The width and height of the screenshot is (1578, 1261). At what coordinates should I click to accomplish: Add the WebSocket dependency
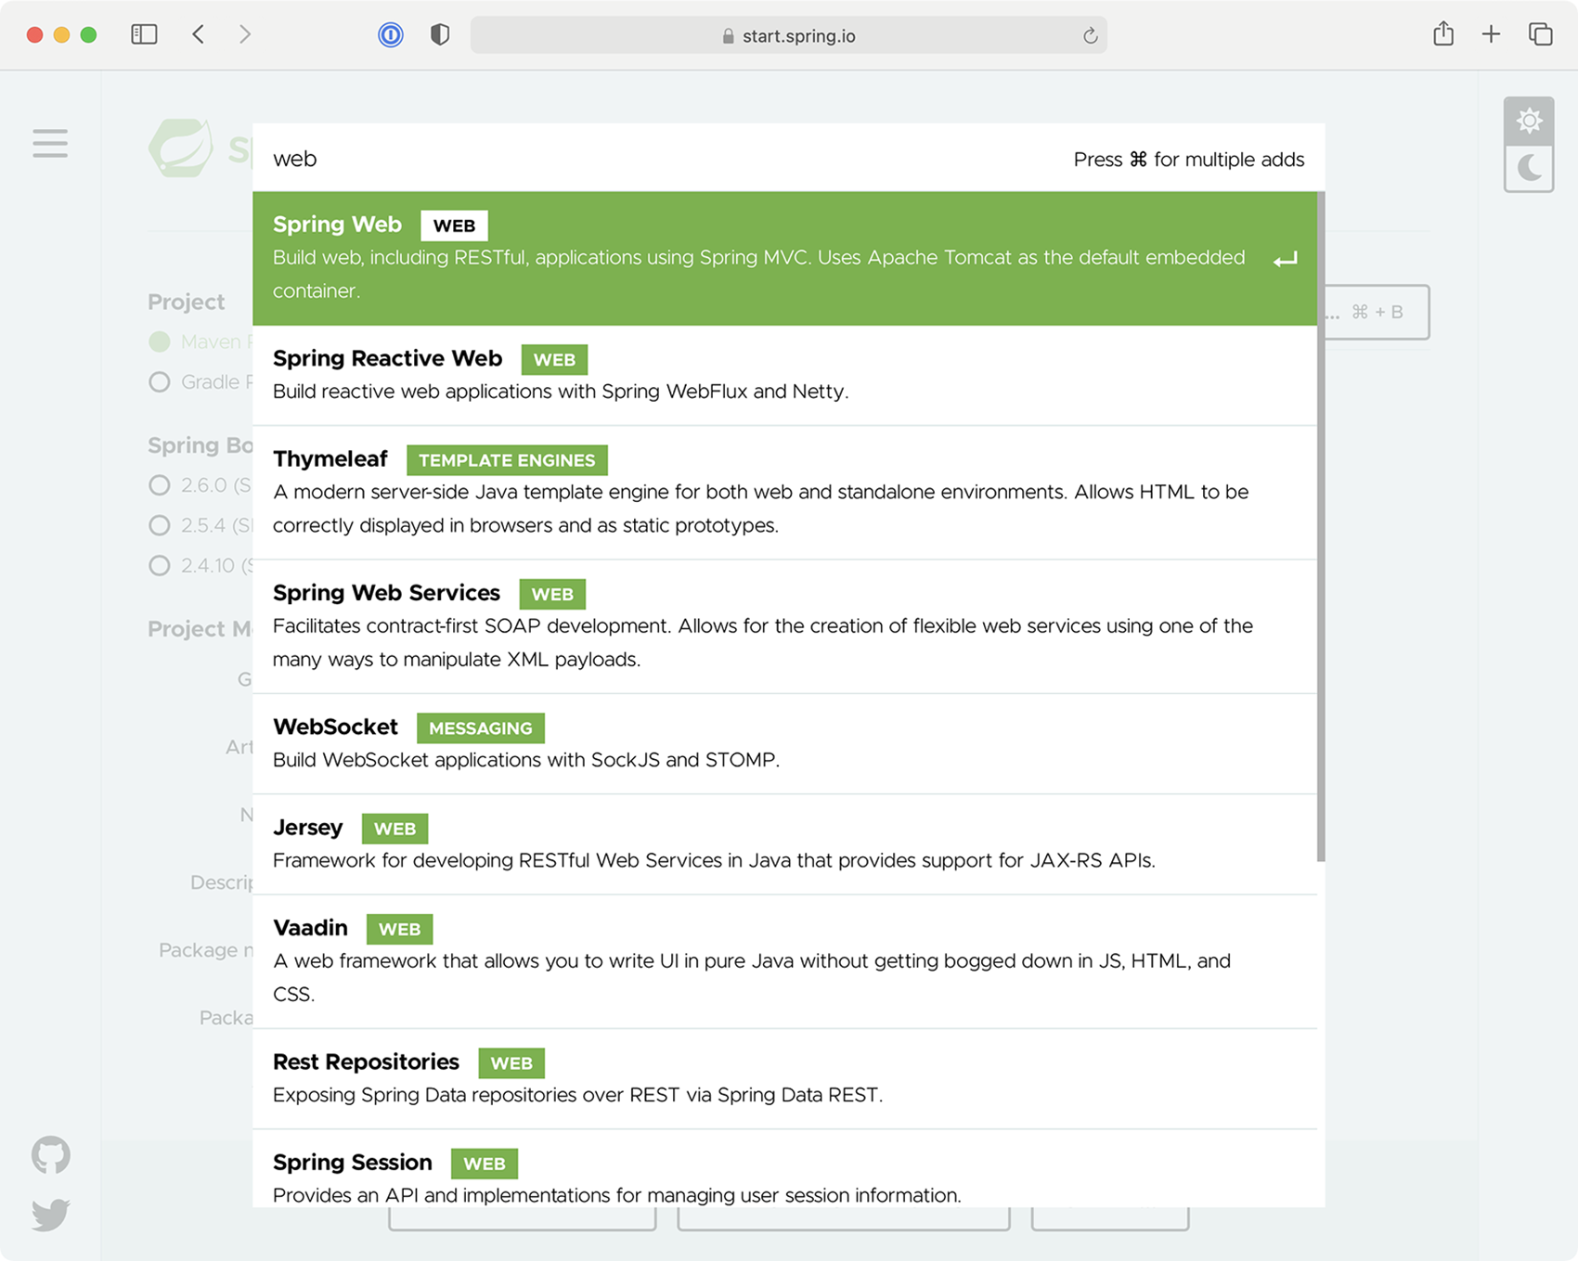click(784, 743)
